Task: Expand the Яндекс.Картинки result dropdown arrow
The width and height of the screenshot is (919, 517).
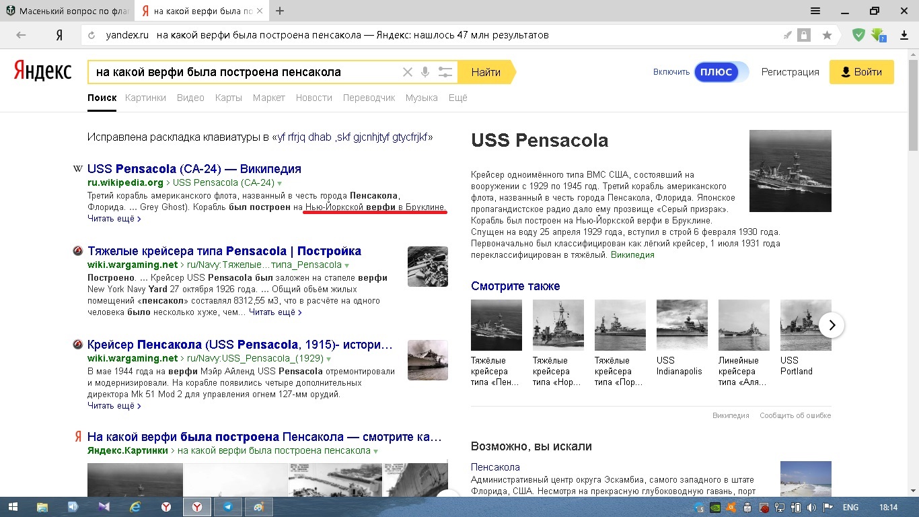Action: click(375, 451)
